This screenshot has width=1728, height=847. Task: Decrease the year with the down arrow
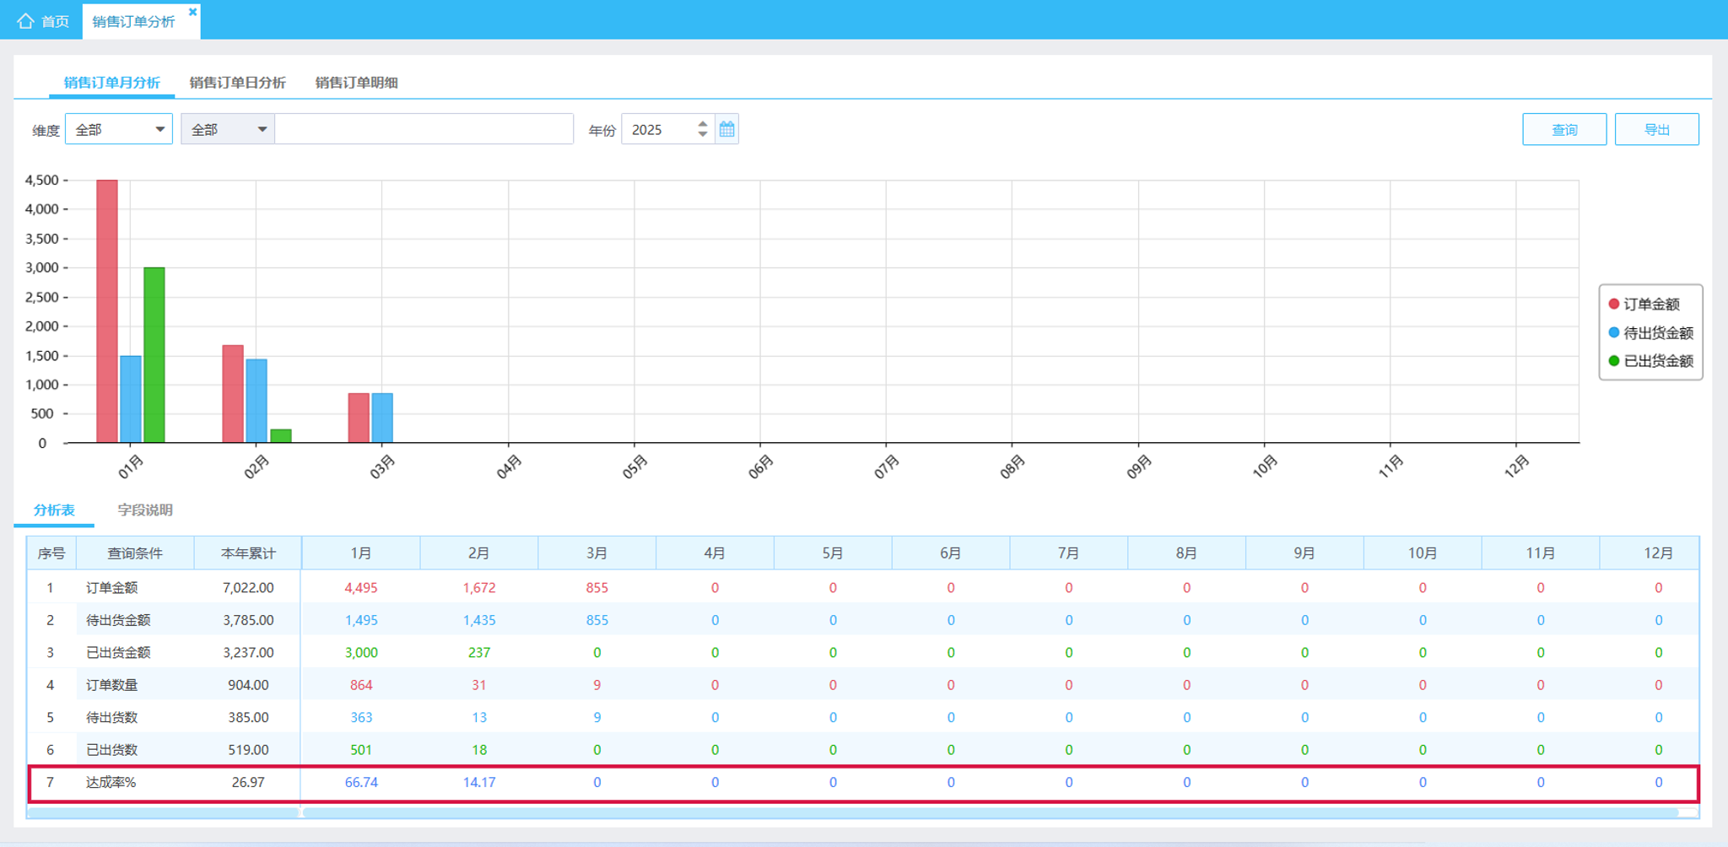(703, 134)
